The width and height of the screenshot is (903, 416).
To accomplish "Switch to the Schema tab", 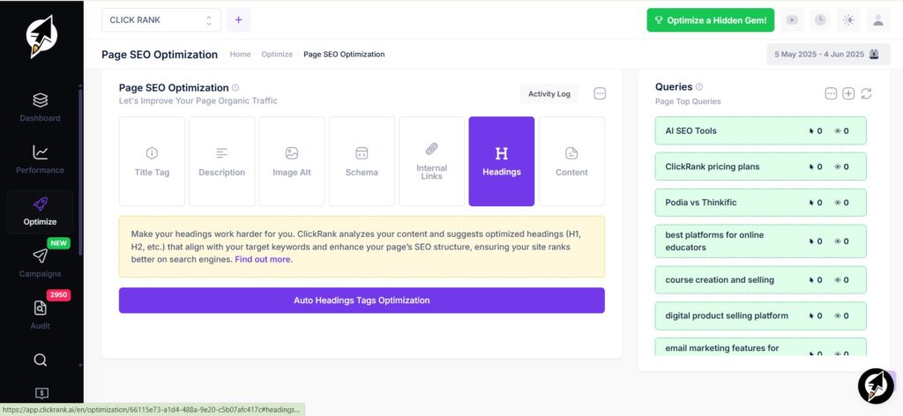I will click(362, 161).
